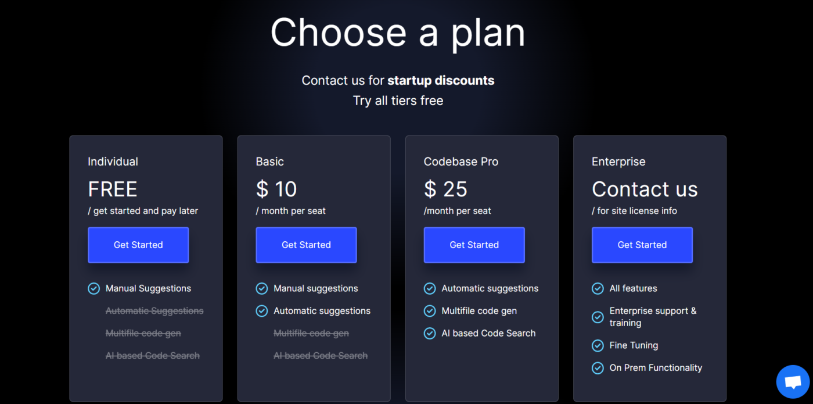Click checkmark icon beside Multifile code gen in Codebase Pro
This screenshot has width=813, height=404.
point(430,311)
